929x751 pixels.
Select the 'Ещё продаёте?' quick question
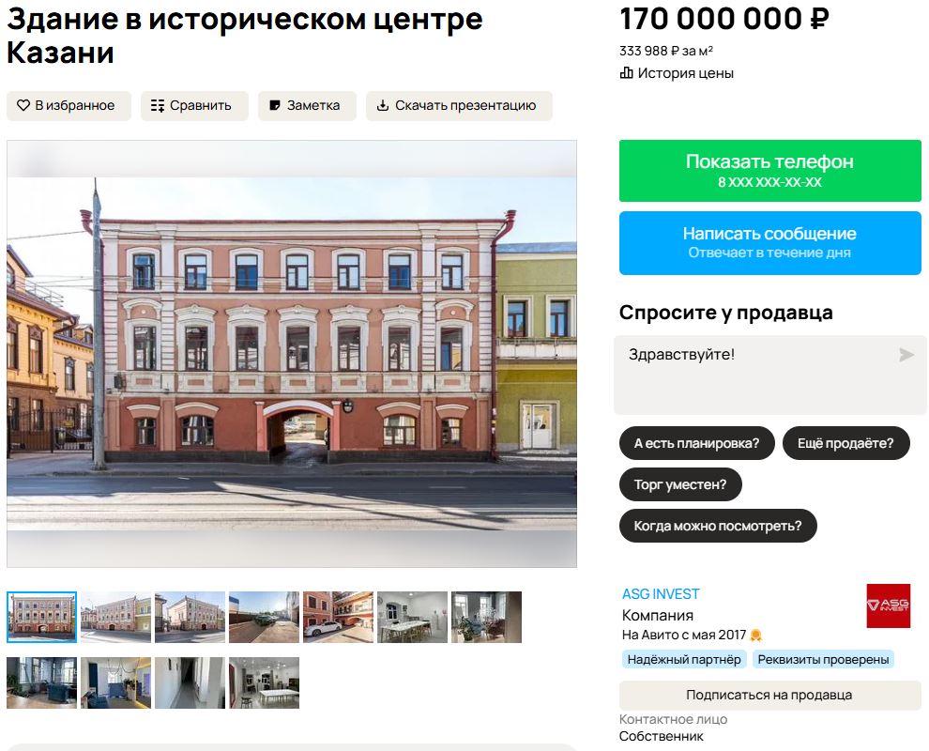(x=845, y=443)
